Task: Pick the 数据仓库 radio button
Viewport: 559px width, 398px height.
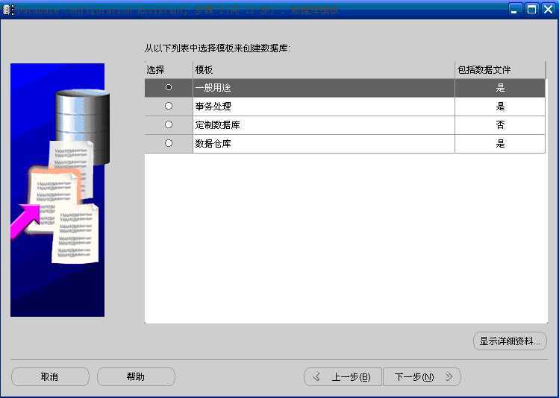Action: click(x=169, y=143)
